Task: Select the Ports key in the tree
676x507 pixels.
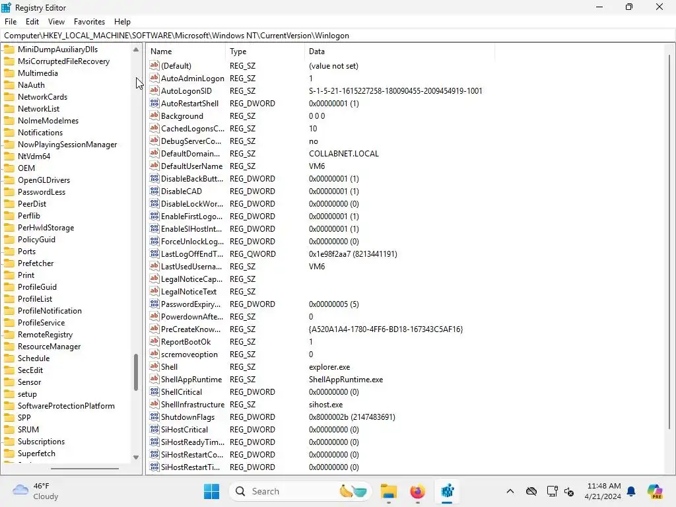Action: 26,252
